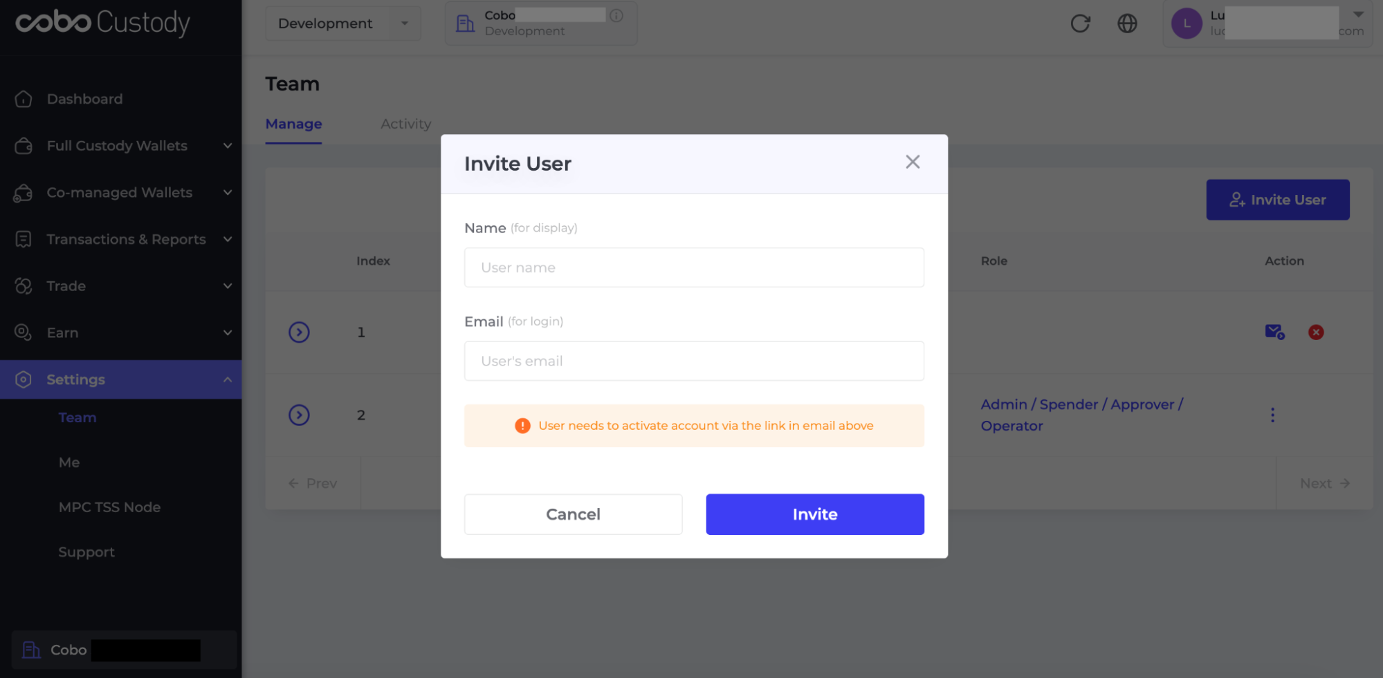Image resolution: width=1383 pixels, height=678 pixels.
Task: Open the three-dot action menu for row 2
Action: 1272,415
